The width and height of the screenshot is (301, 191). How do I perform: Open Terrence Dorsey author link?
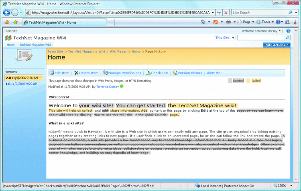(x=108, y=86)
